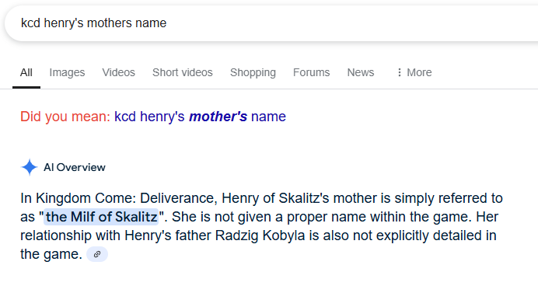This screenshot has width=538, height=300.
Task: Go to the Shopping tab
Action: pyautogui.click(x=253, y=72)
